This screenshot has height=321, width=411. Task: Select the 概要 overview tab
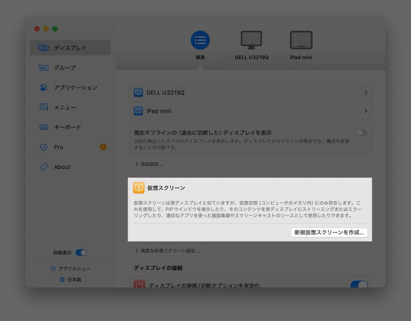200,45
